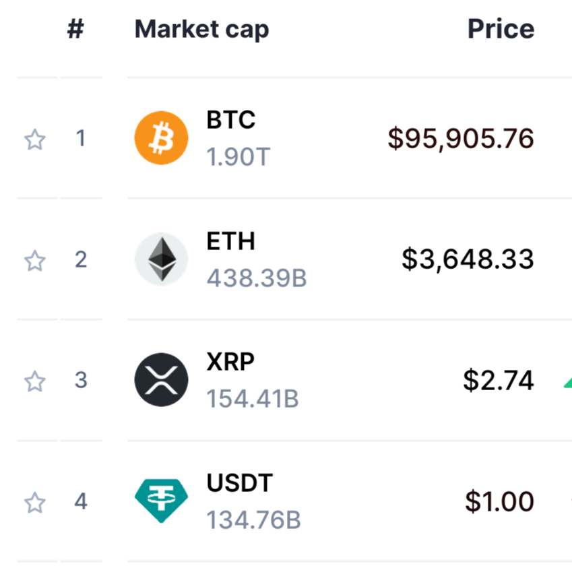Select the XRP ticker label
Viewport: 572px width, 570px height.
(x=230, y=362)
